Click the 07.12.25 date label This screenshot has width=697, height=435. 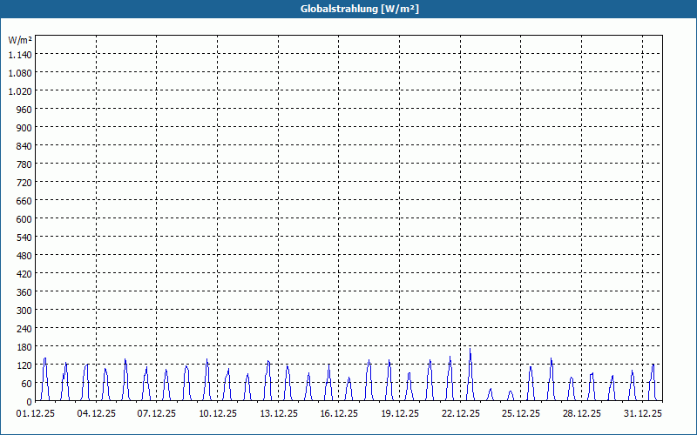[x=157, y=414]
